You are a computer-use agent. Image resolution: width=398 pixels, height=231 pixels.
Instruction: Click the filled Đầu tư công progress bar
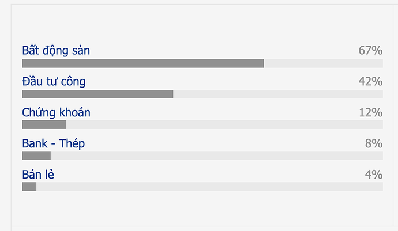tap(97, 94)
